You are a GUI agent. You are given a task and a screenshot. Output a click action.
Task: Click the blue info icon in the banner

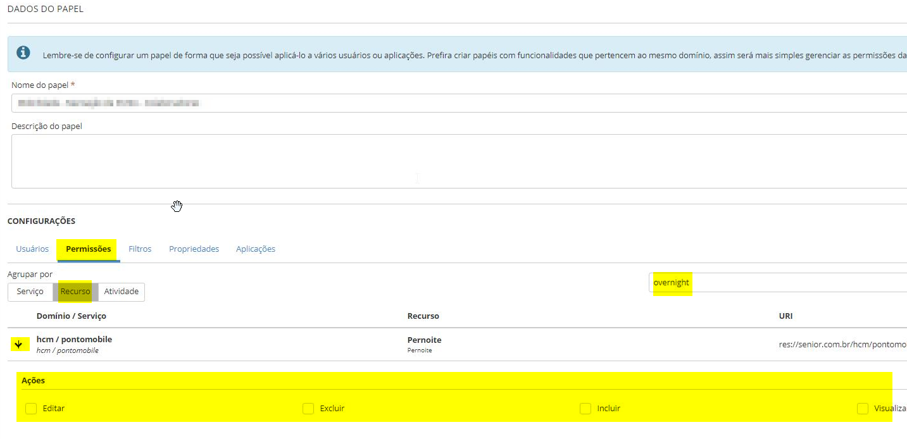click(23, 52)
